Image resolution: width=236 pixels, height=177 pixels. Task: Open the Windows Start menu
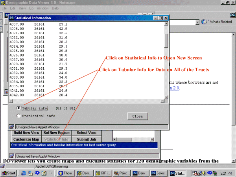pos(9,173)
